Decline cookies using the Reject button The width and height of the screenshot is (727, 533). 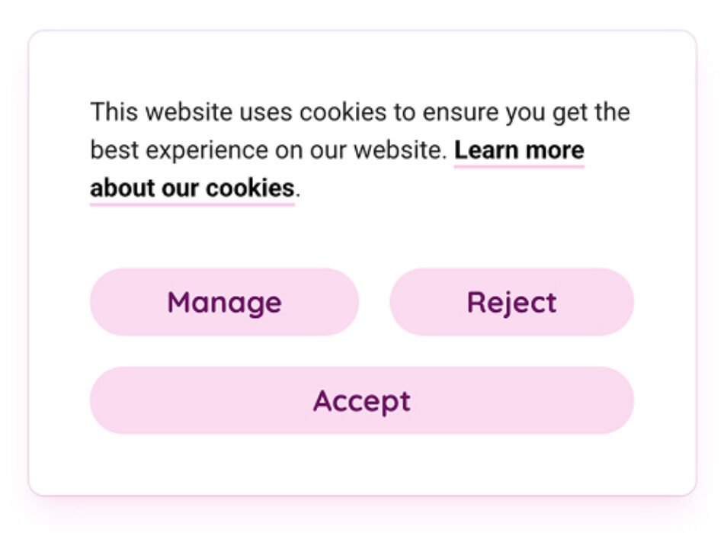[511, 302]
